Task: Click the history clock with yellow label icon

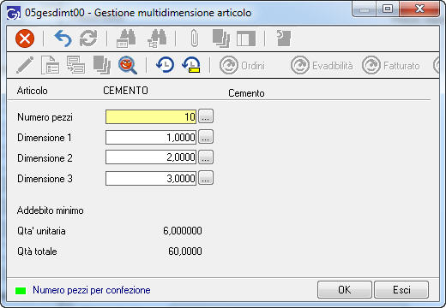Action: [191, 65]
